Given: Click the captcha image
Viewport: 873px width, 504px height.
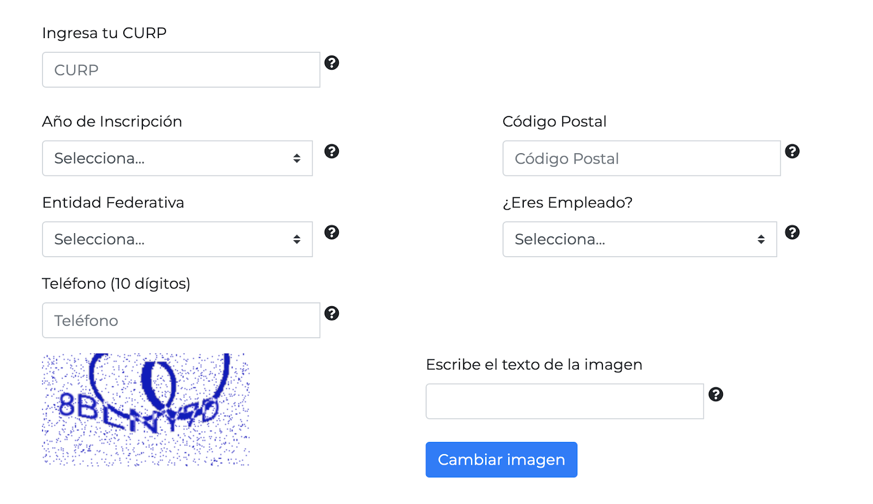Looking at the screenshot, I should (146, 410).
